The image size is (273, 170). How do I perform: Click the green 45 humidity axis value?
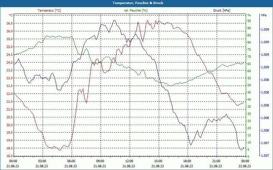249,92
